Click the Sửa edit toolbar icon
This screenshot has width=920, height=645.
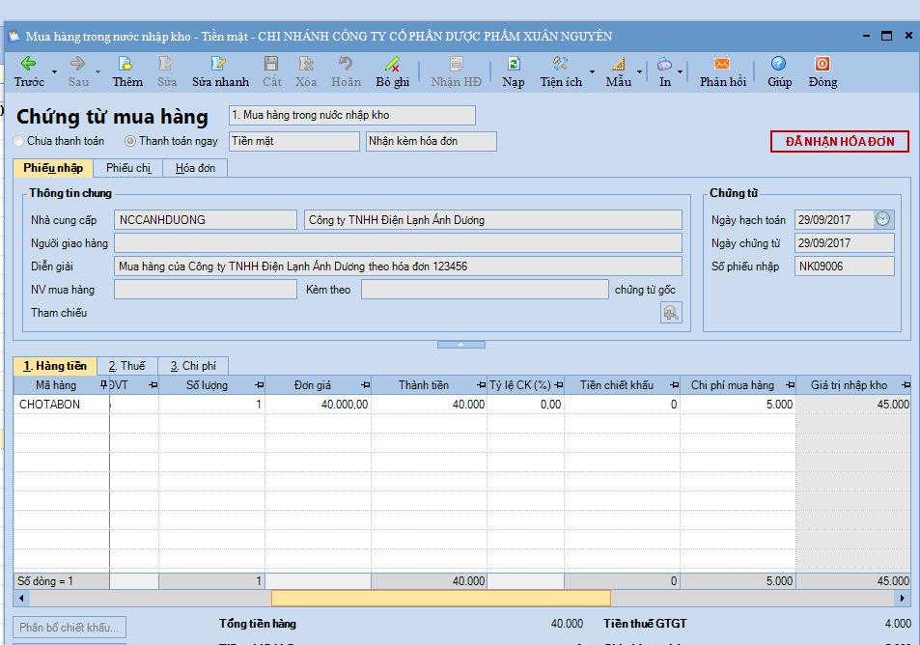point(167,64)
